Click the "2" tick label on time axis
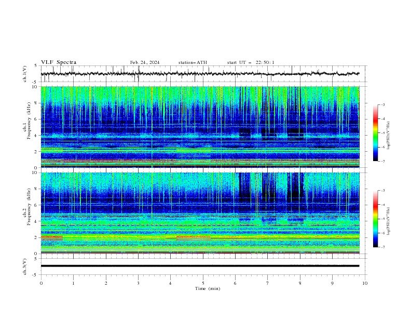 pos(106,283)
